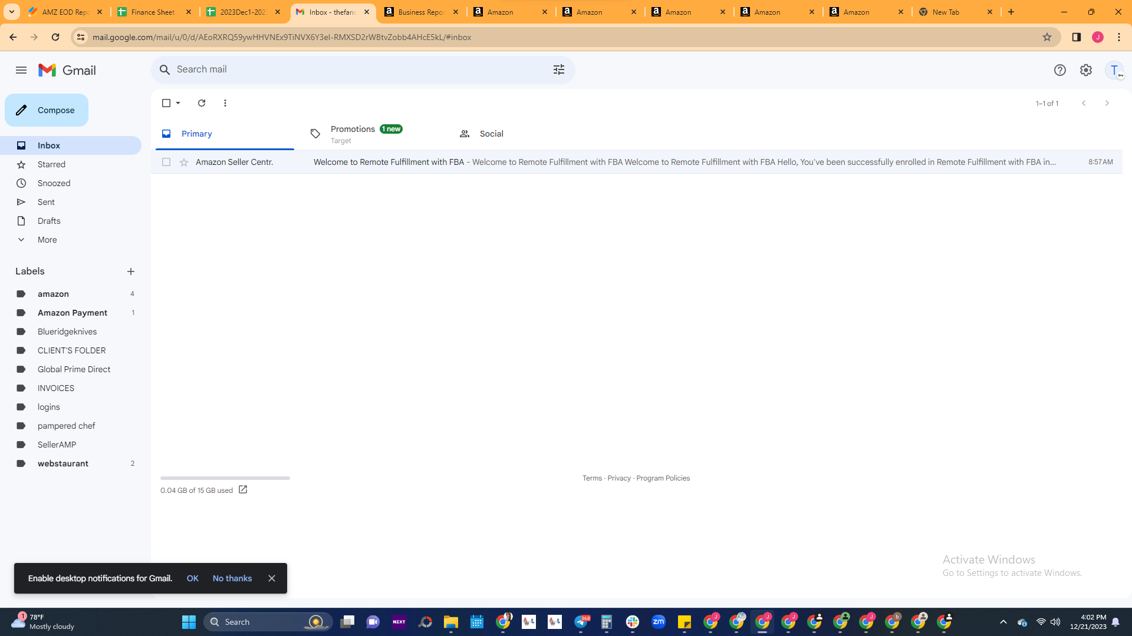Open the Support help icon
The image size is (1132, 636).
(1060, 70)
